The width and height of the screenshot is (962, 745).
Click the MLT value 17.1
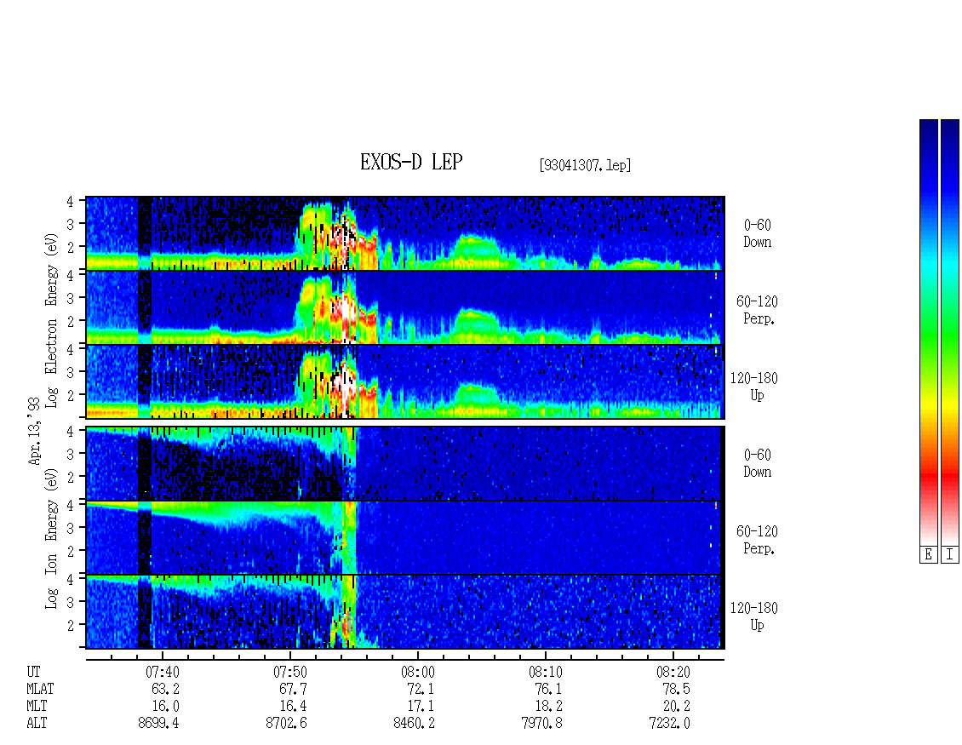point(421,706)
